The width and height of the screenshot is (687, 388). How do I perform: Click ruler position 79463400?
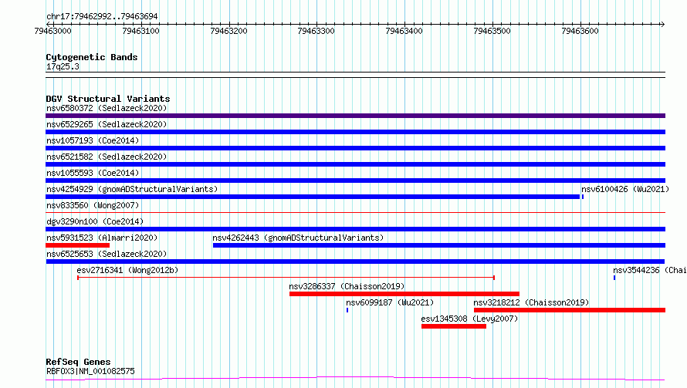coord(404,31)
